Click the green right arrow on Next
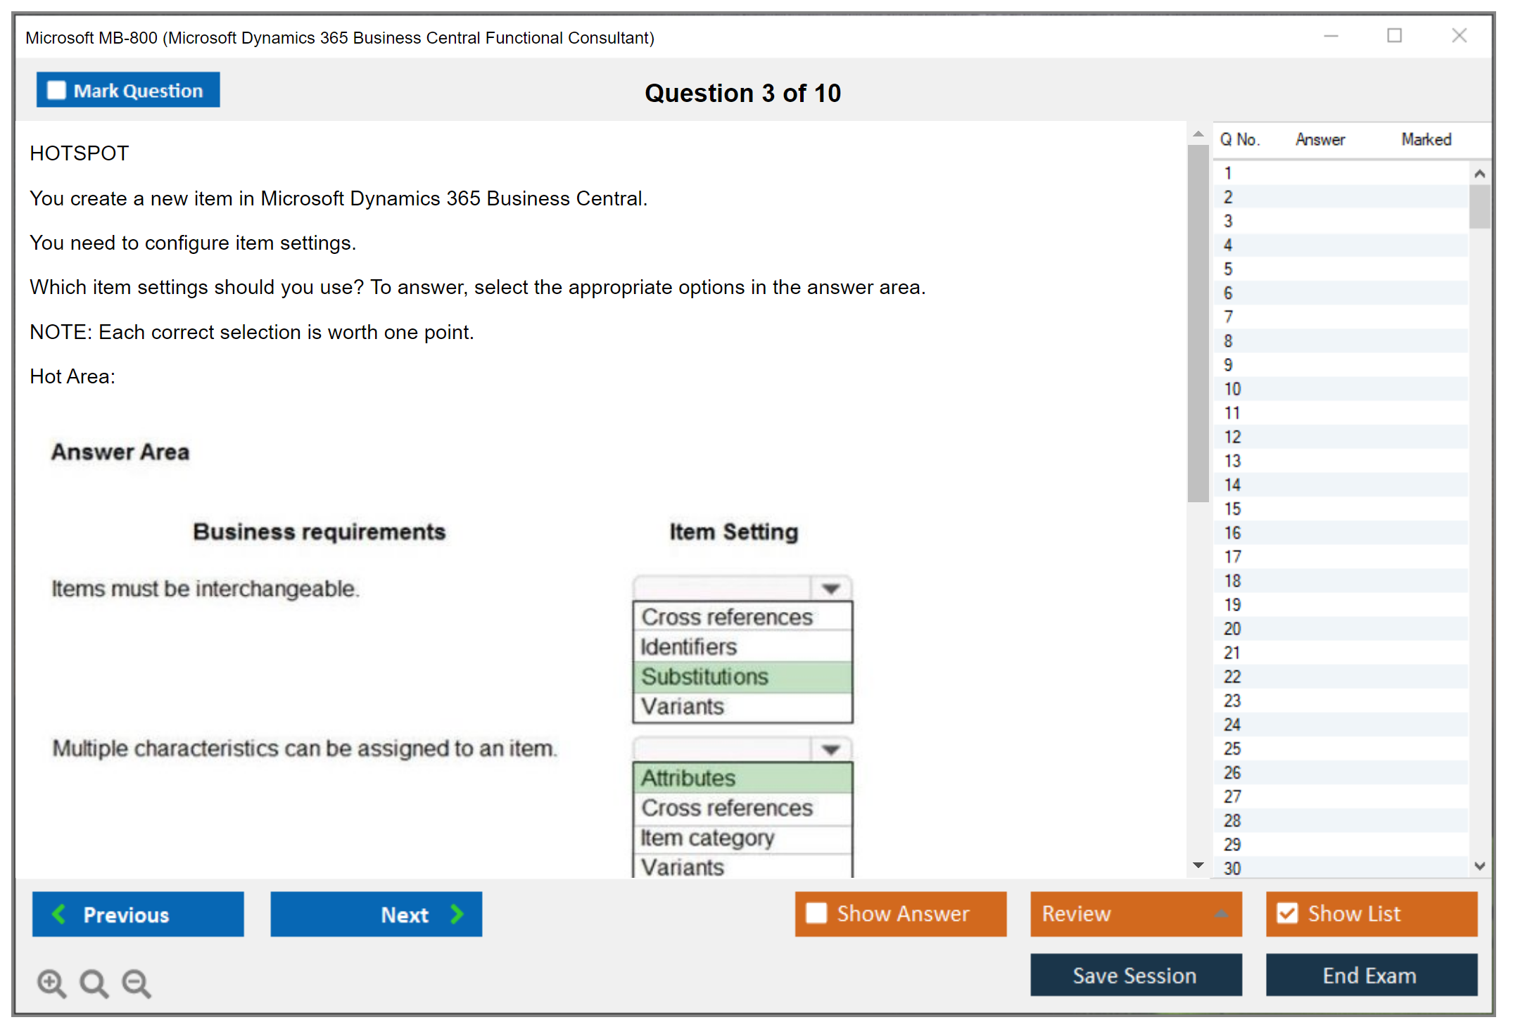 [457, 914]
